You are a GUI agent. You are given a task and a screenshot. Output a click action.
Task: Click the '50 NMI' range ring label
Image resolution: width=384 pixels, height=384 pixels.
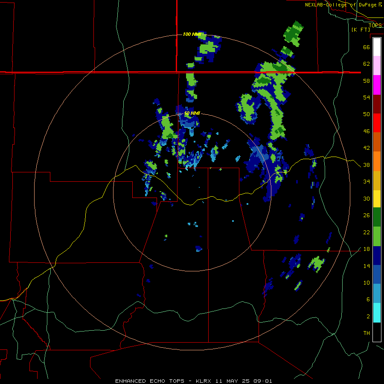192,113
